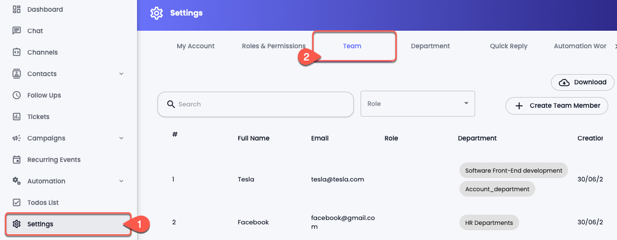This screenshot has height=240, width=617.
Task: Open the Todos List checkbox icon
Action: point(17,202)
